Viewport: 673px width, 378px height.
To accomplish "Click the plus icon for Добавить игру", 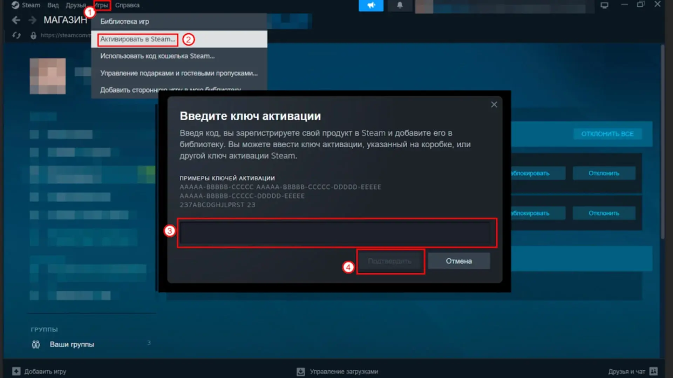I will pyautogui.click(x=16, y=371).
